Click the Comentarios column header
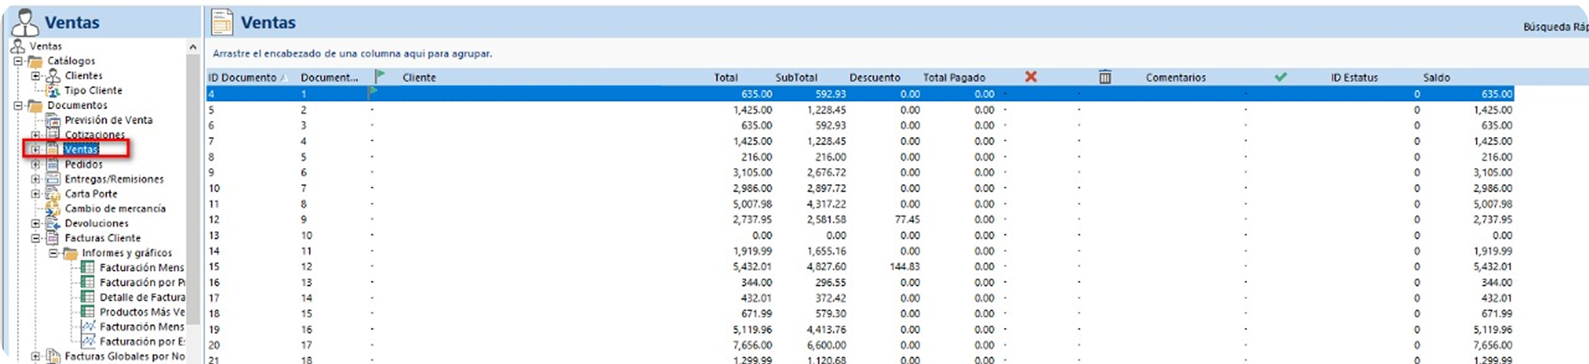The width and height of the screenshot is (1589, 364). point(1176,78)
